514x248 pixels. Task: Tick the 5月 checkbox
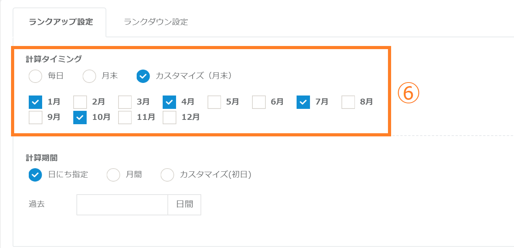pyautogui.click(x=214, y=102)
